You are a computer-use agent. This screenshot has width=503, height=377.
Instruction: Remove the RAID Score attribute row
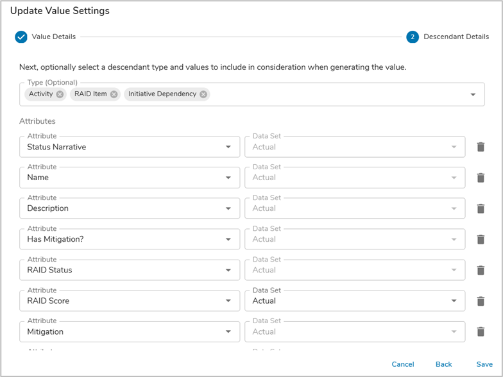481,301
